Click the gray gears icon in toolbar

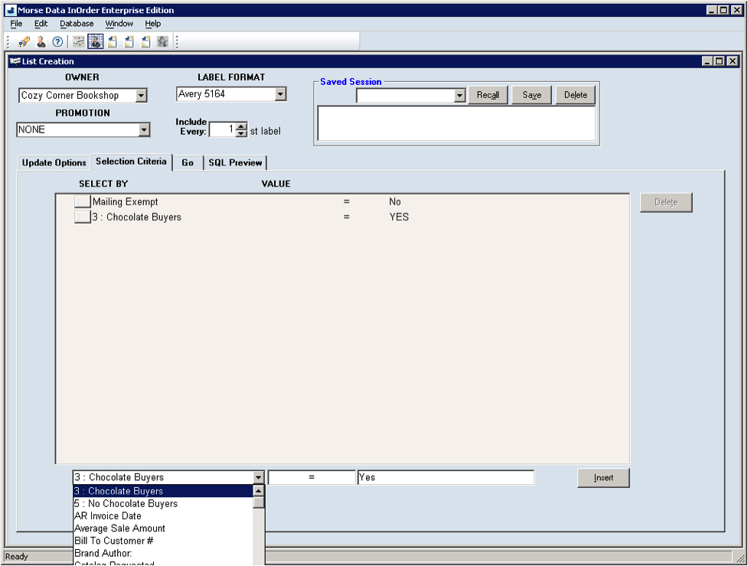tap(162, 41)
